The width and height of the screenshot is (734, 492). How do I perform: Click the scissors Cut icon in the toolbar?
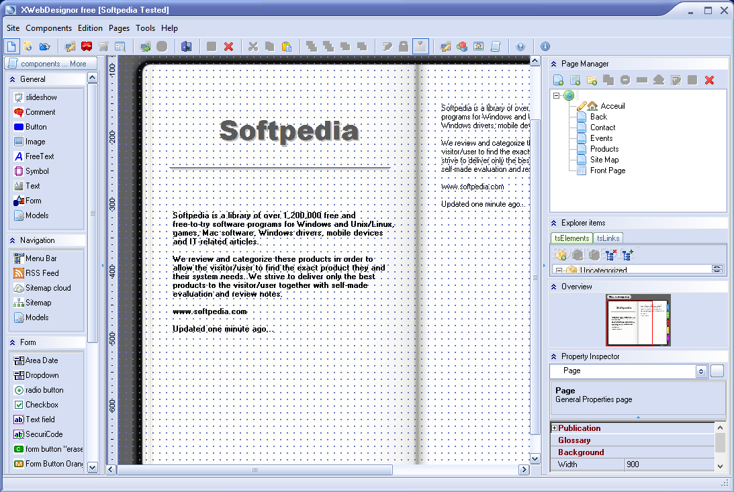[x=253, y=46]
